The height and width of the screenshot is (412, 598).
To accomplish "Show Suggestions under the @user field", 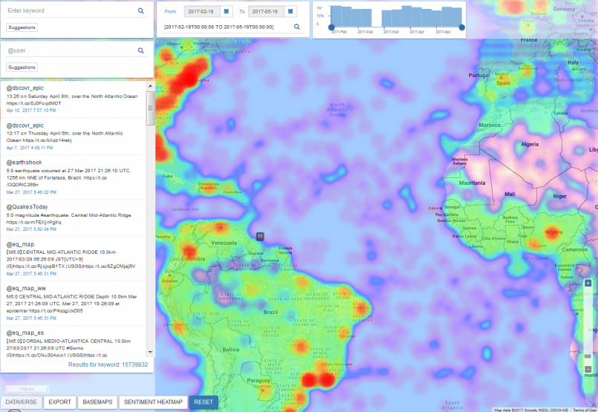I will (22, 67).
